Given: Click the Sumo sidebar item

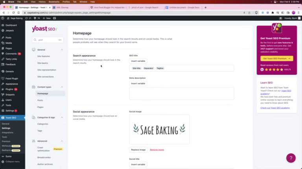Looking at the screenshot, I should pos(8,156).
